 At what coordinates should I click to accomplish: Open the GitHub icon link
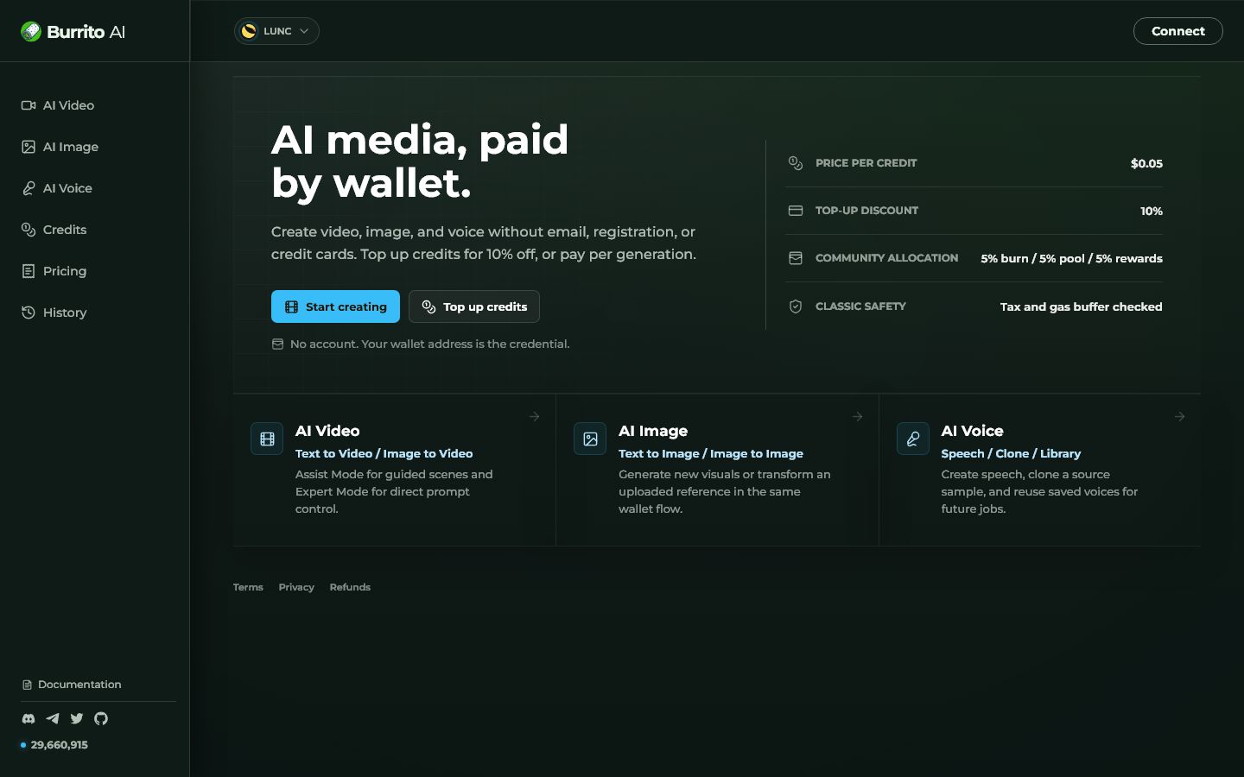(101, 718)
